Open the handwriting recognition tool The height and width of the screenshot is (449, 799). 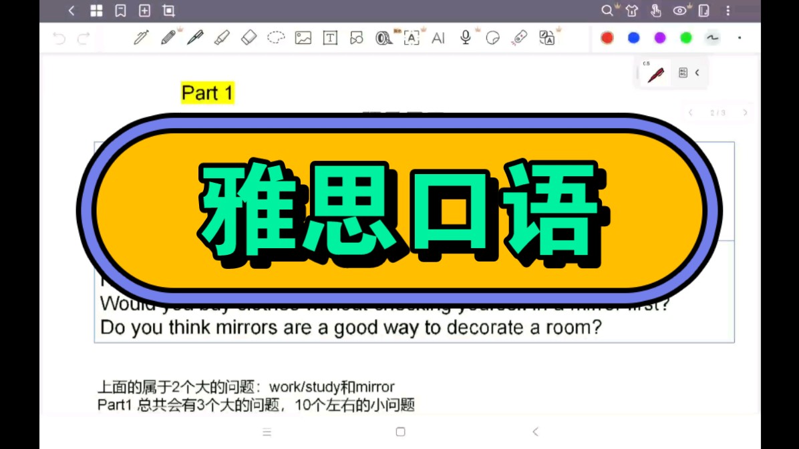[412, 37]
